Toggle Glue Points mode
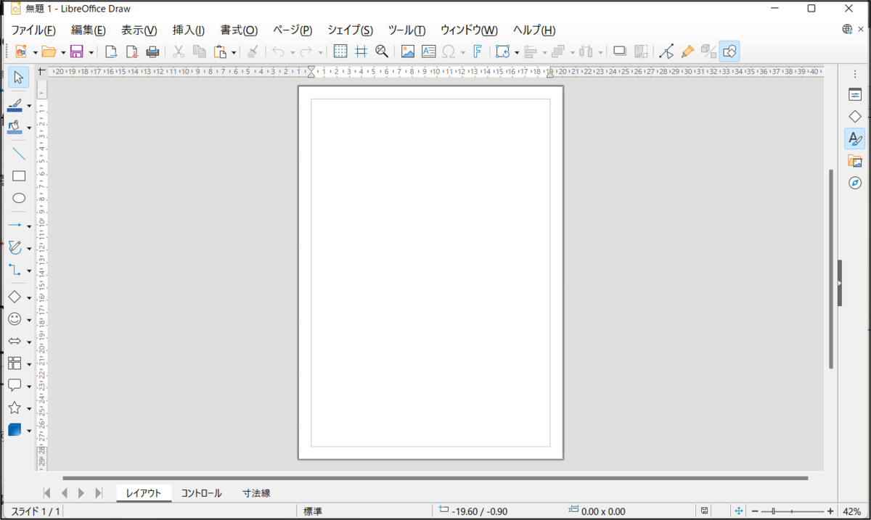 687,51
